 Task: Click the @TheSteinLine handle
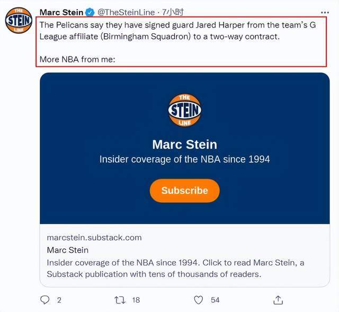(126, 12)
